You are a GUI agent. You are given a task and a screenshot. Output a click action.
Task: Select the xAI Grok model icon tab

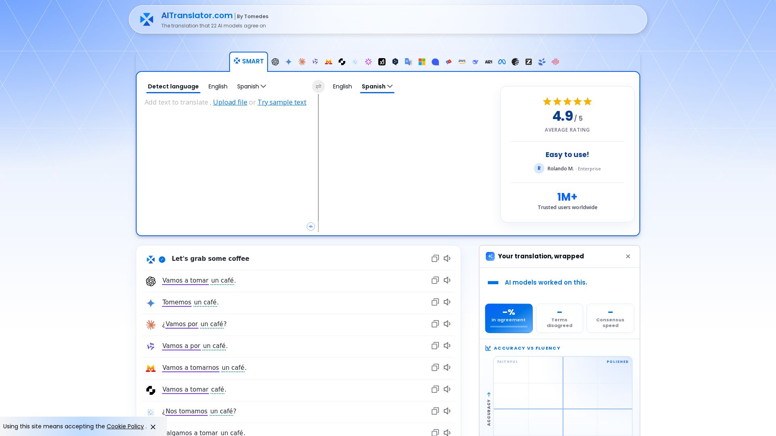click(382, 62)
